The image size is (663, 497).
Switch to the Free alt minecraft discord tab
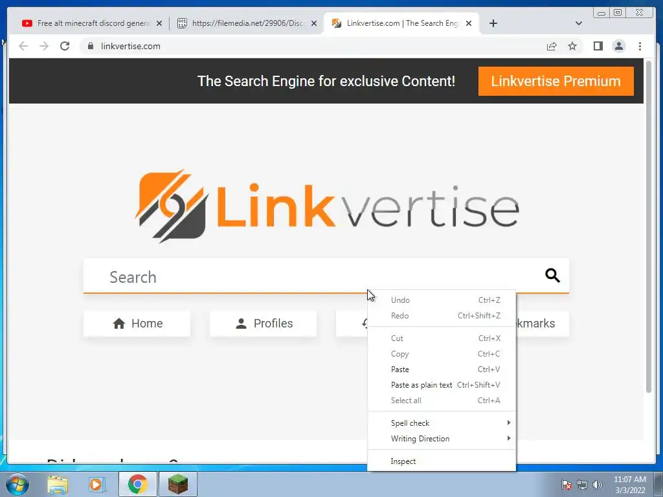point(93,23)
